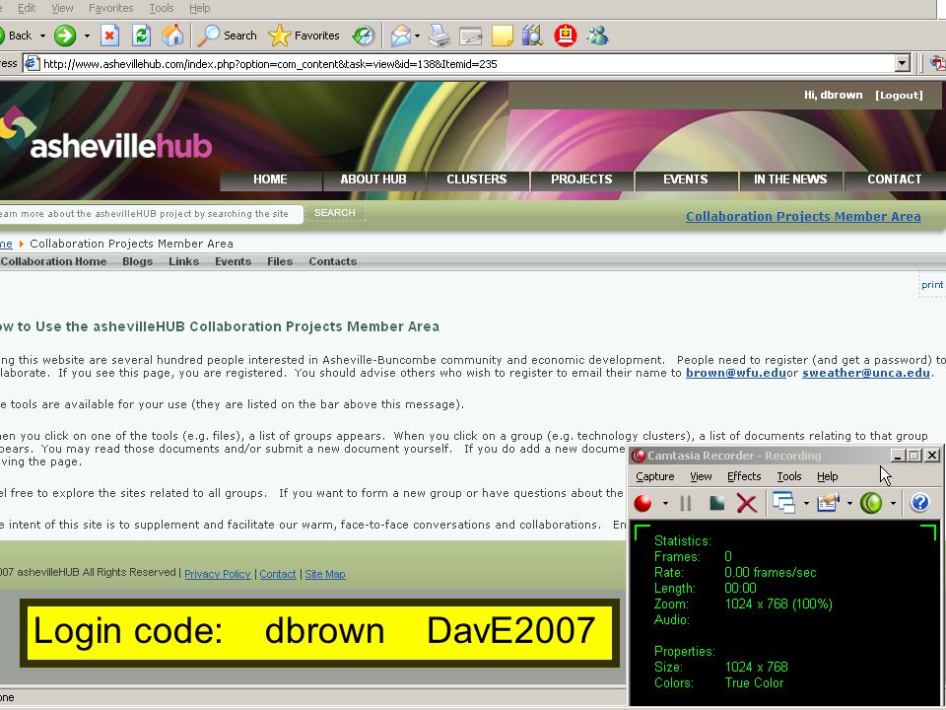Open Events in collaboration menu
The width and height of the screenshot is (946, 710).
[233, 261]
